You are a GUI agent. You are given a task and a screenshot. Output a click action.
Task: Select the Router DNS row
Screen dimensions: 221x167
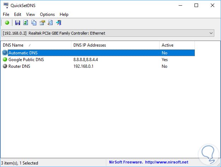tap(19, 66)
